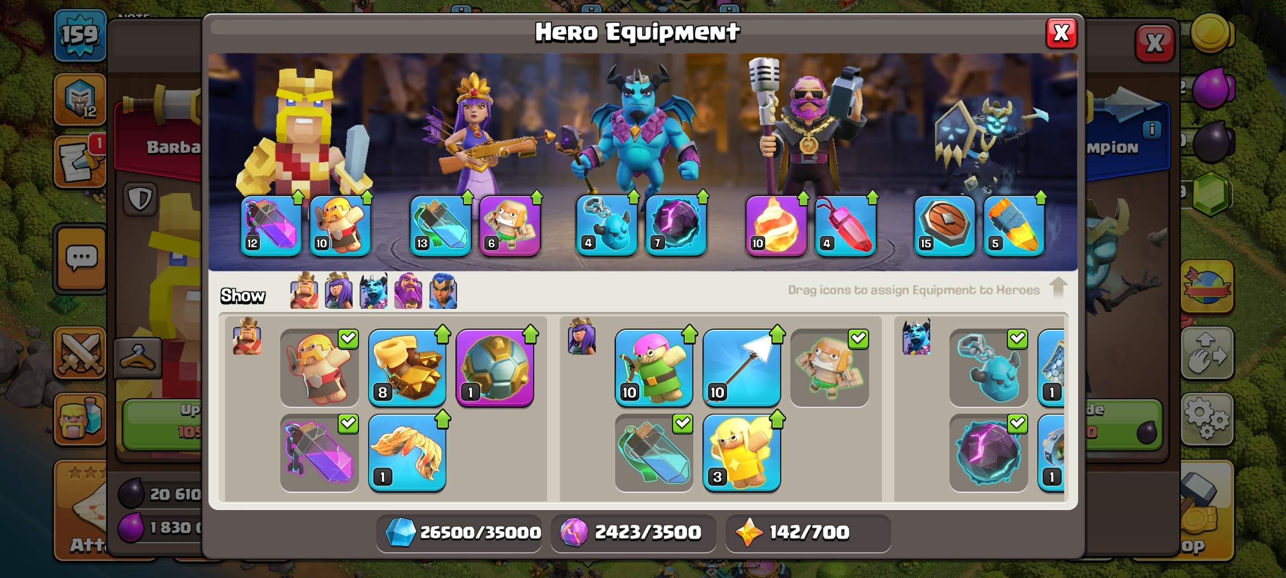Tap the level 10 Archer Puppet
The width and height of the screenshot is (1286, 578).
[654, 368]
